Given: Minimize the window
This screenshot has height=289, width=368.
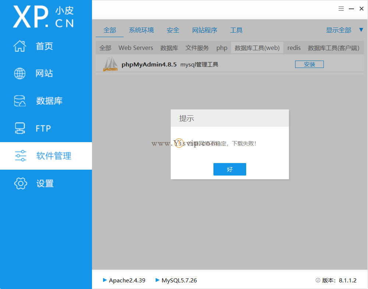Looking at the screenshot, I should [x=351, y=9].
